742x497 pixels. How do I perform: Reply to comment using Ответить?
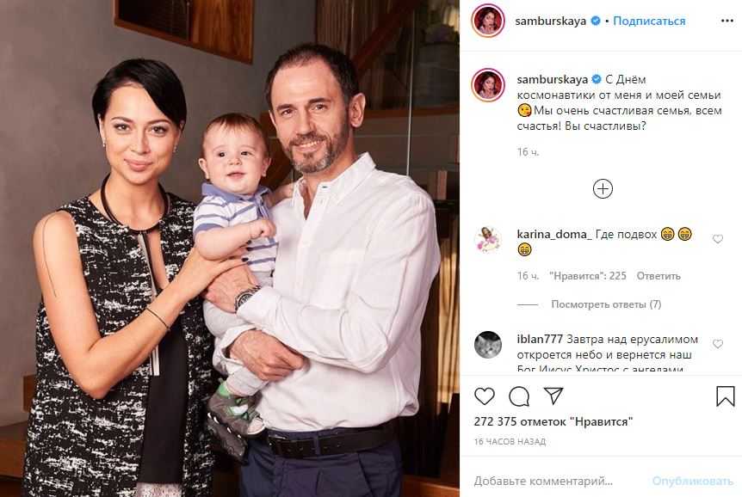(x=659, y=276)
